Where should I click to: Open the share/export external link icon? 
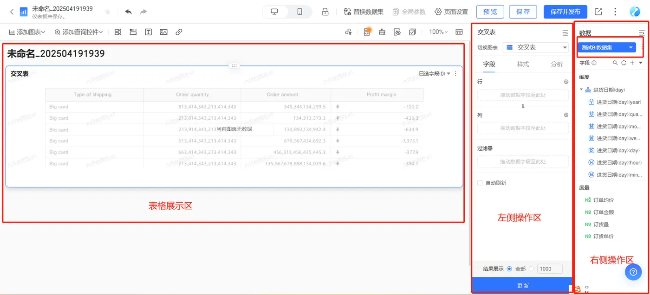(598, 12)
